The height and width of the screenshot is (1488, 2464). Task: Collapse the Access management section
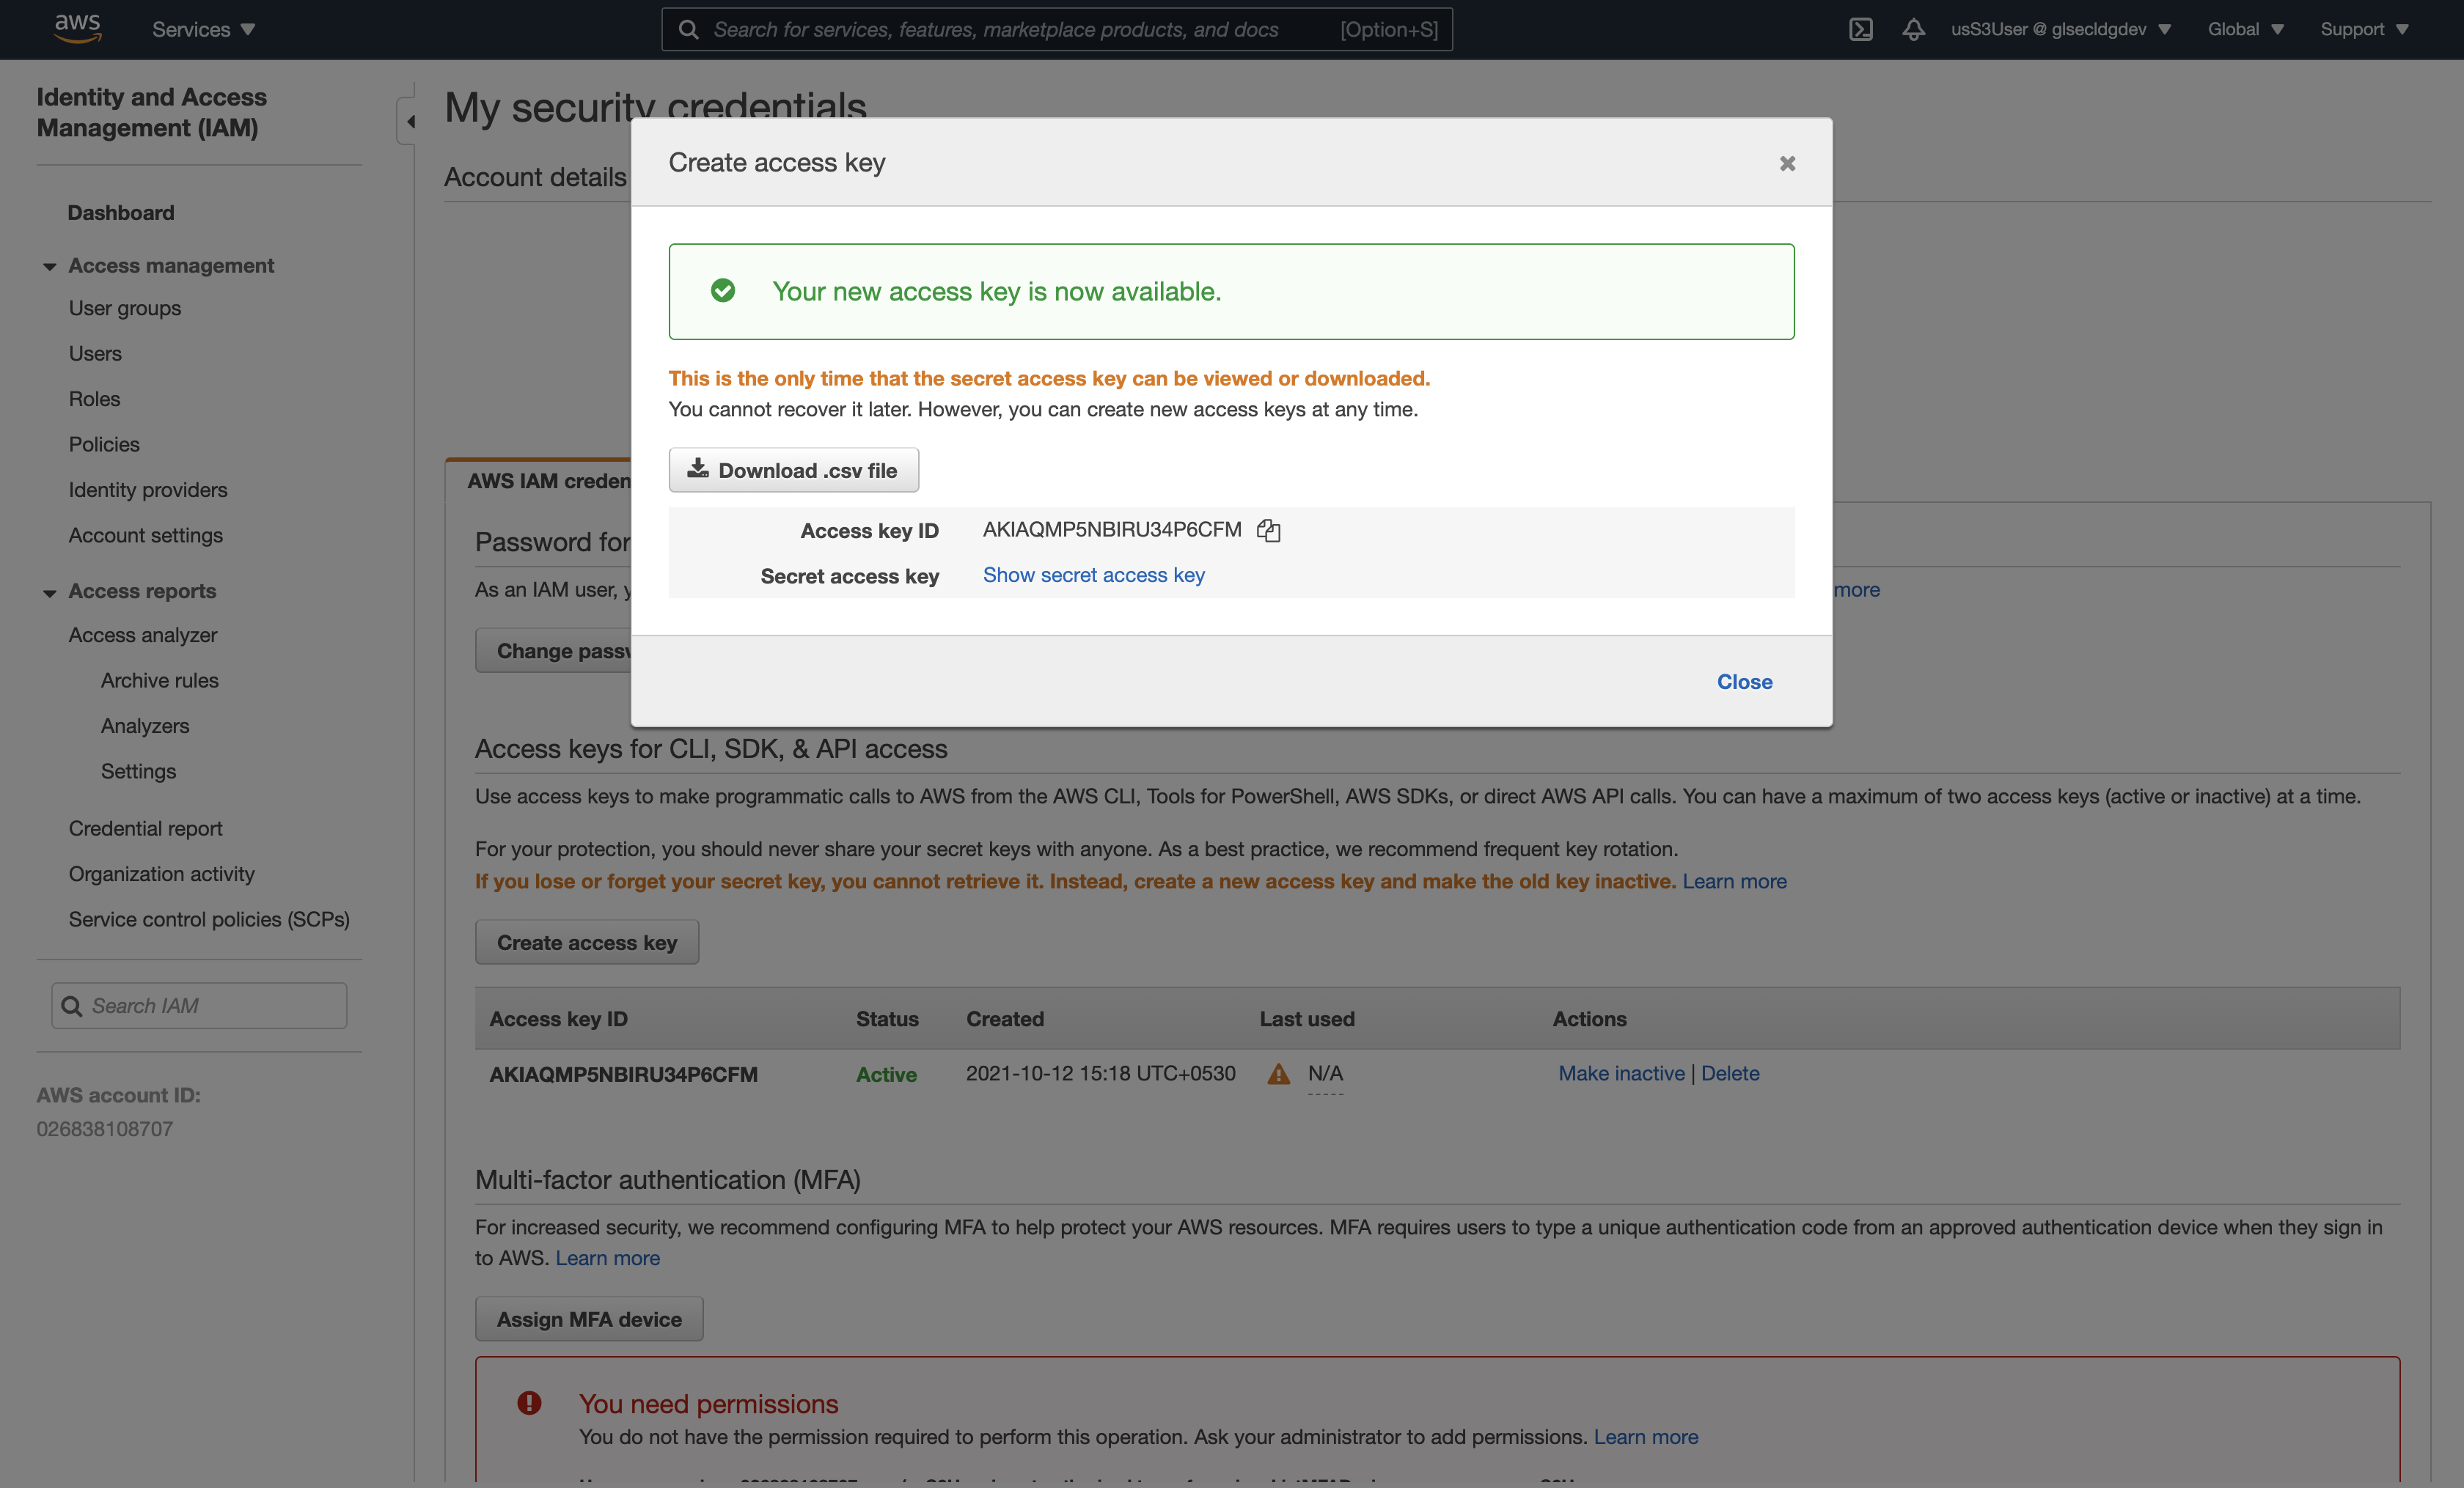49,267
